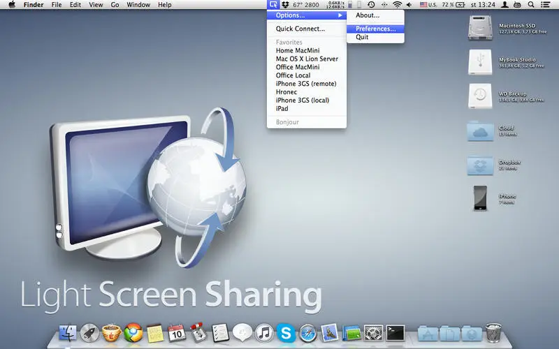The height and width of the screenshot is (349, 559).
Task: Select Preferences... in the submenu
Action: (x=375, y=29)
